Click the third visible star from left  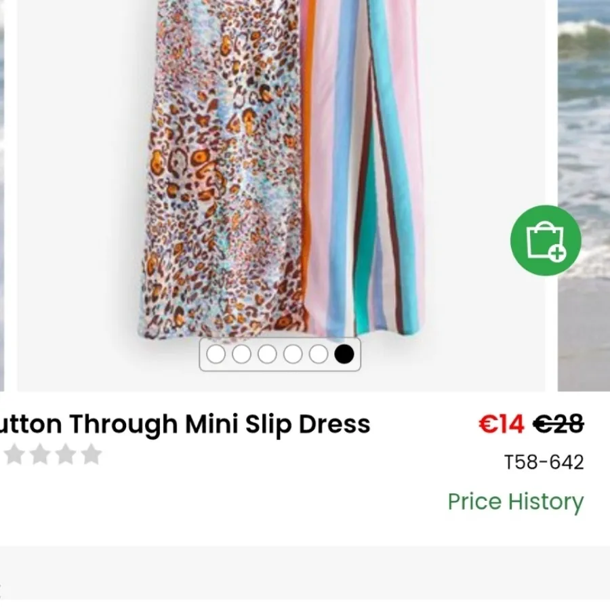[65, 455]
